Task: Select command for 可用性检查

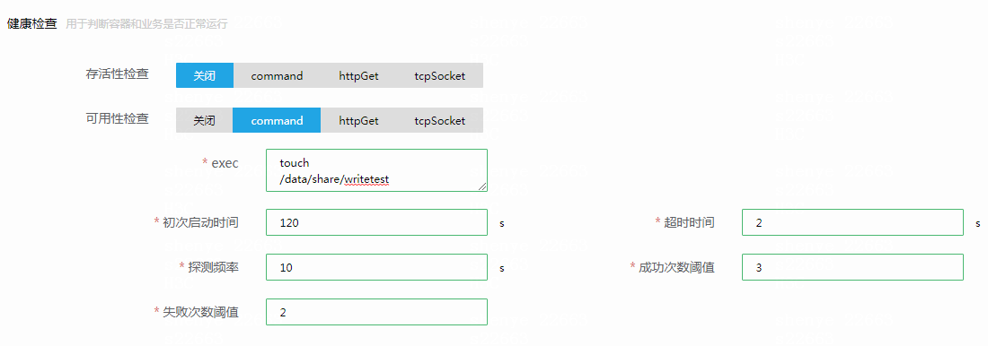Action: pyautogui.click(x=277, y=120)
